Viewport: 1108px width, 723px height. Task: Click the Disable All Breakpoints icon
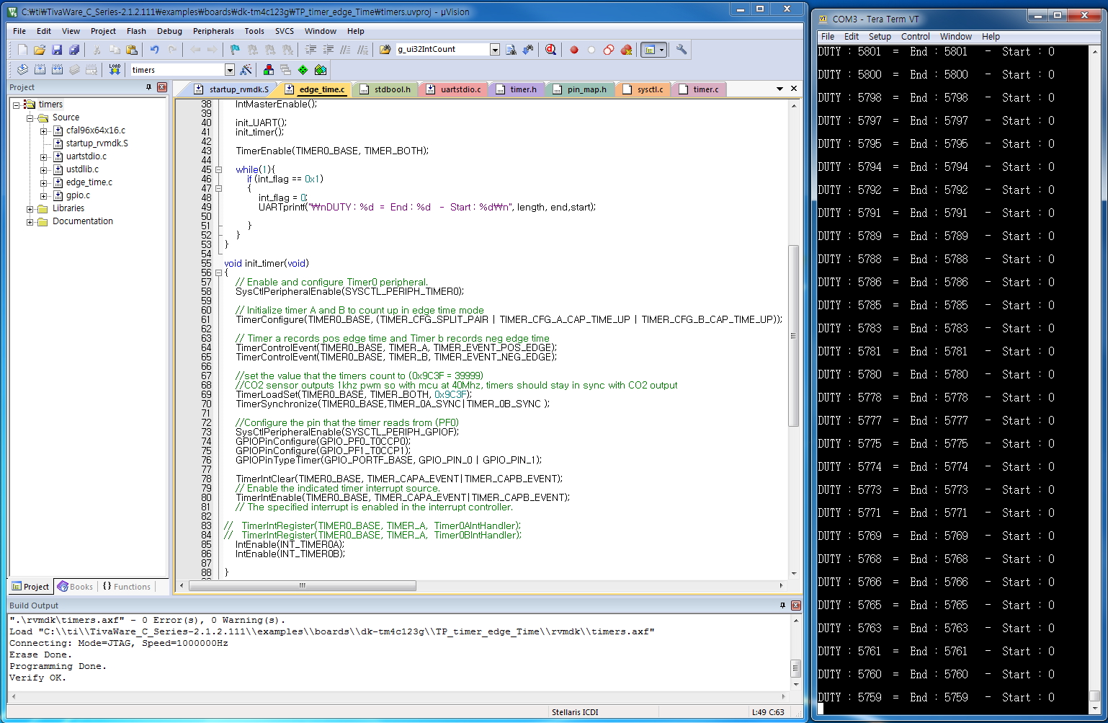(x=609, y=50)
